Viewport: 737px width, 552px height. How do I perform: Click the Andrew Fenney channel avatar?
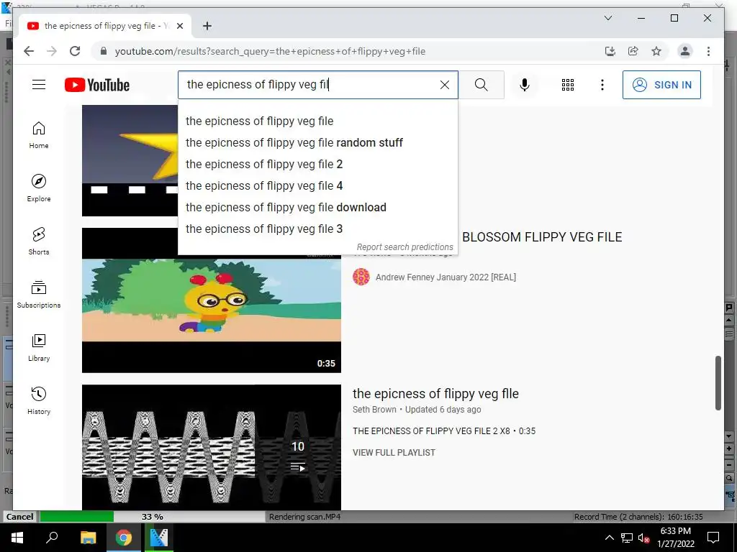[x=361, y=277]
